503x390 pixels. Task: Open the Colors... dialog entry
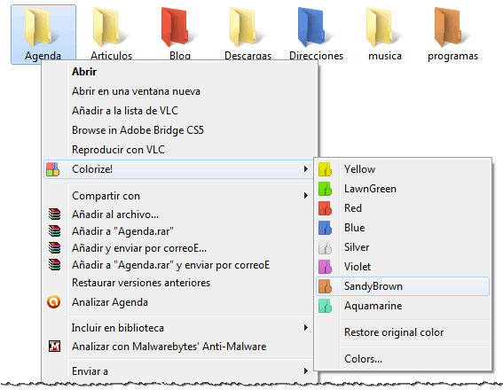[x=363, y=359]
